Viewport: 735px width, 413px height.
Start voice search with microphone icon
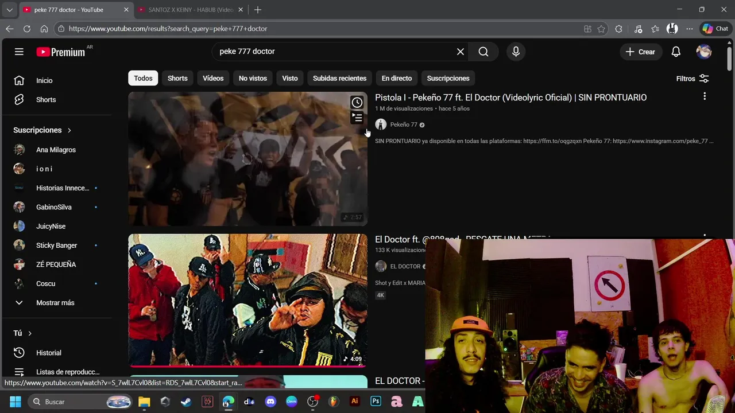516,52
